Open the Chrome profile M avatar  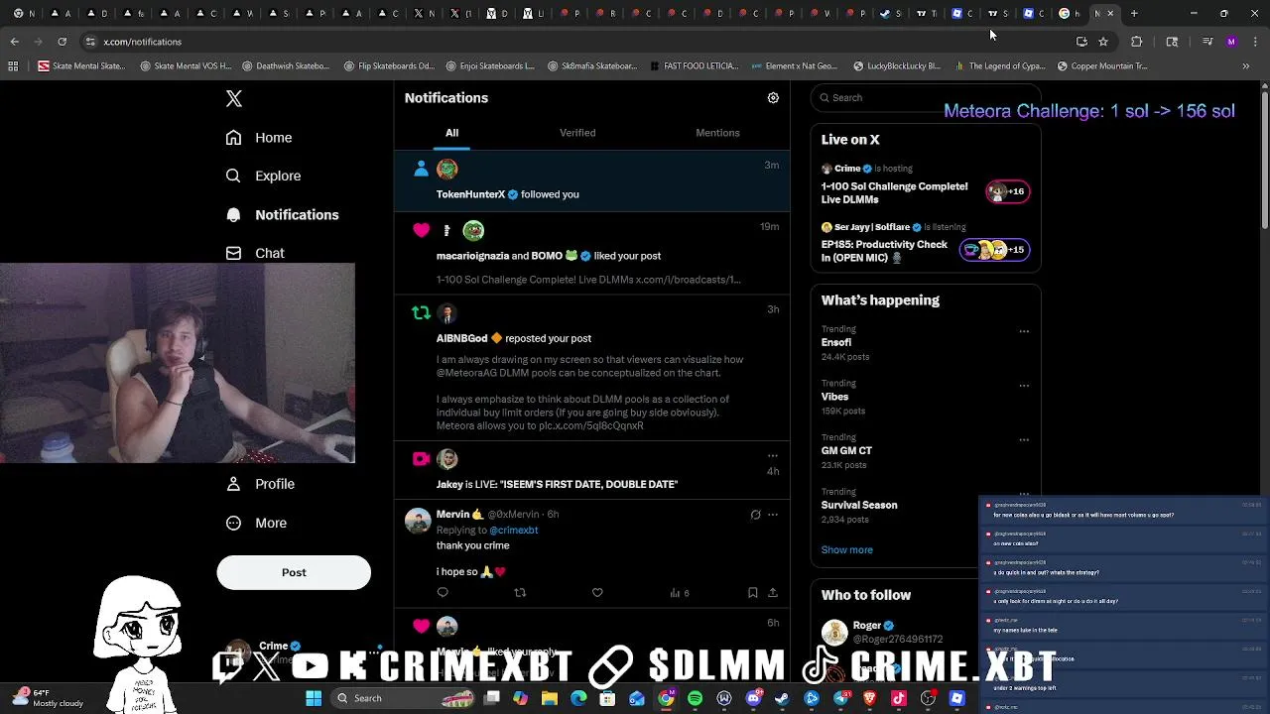[x=1231, y=42]
